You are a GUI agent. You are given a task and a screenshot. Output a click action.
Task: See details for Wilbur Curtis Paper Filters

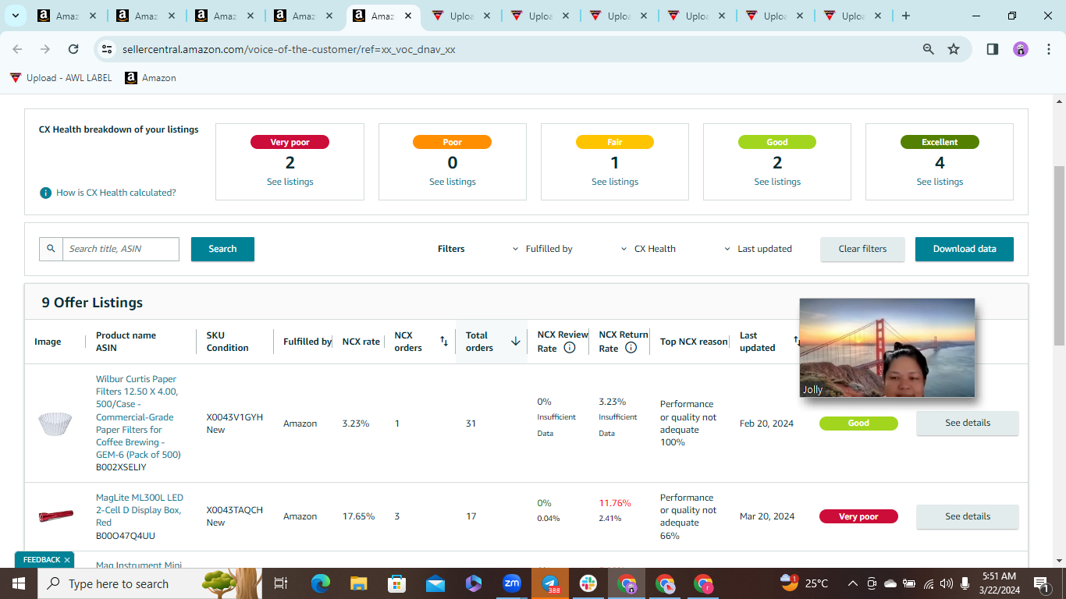coord(968,423)
